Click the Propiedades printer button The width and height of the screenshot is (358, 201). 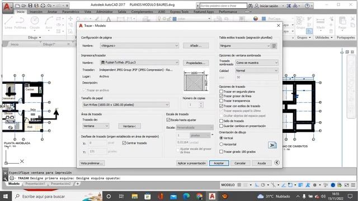[196, 63]
